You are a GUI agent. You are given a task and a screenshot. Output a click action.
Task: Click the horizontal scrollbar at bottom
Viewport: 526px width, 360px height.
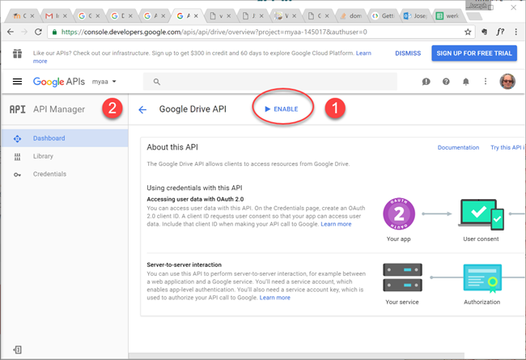point(296,356)
